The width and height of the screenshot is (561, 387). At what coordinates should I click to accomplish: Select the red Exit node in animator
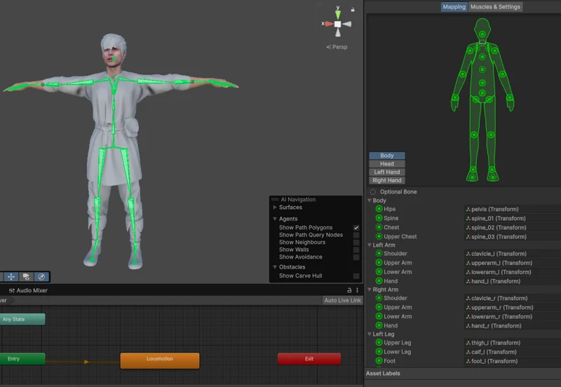coord(309,359)
